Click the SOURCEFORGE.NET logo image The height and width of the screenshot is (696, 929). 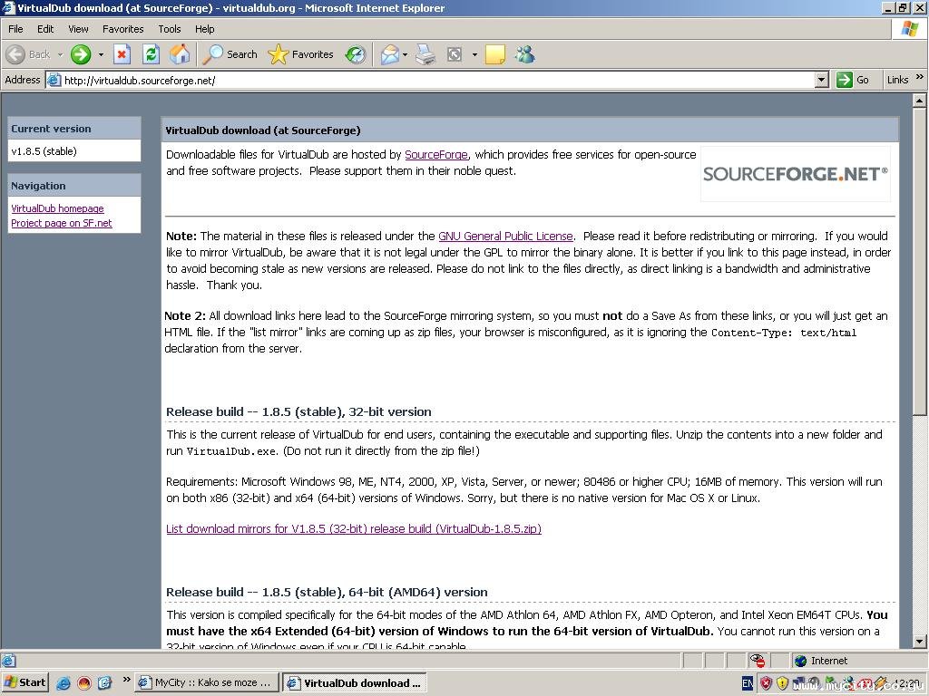click(x=795, y=174)
